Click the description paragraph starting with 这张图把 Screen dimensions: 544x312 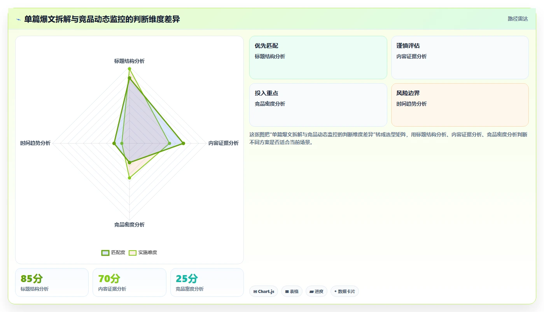(388, 138)
